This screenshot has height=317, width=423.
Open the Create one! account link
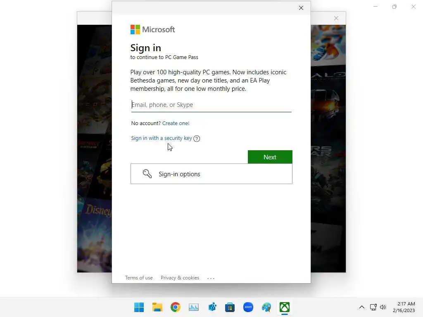[x=176, y=123]
